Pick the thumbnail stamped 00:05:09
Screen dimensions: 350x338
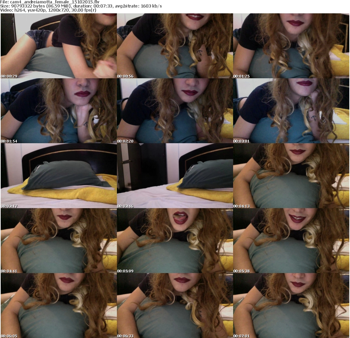coord(175,241)
